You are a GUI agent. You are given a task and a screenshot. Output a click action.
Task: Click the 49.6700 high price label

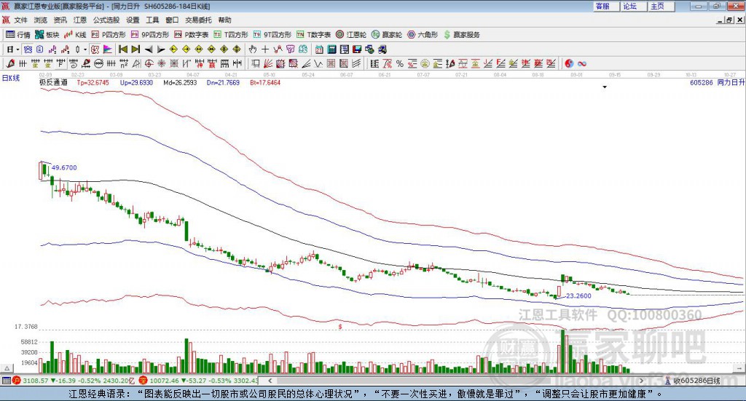point(64,167)
